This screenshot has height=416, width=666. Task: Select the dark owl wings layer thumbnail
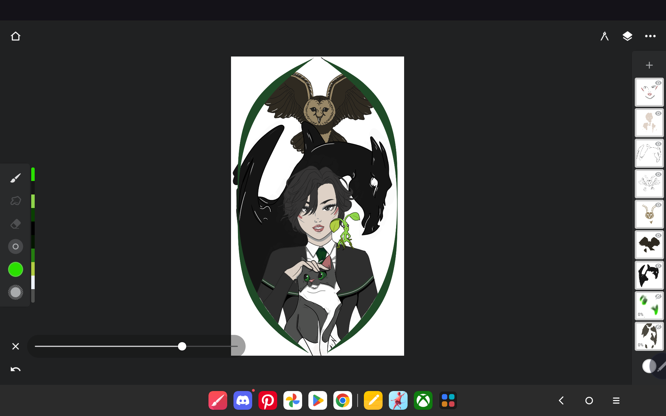pos(649,245)
